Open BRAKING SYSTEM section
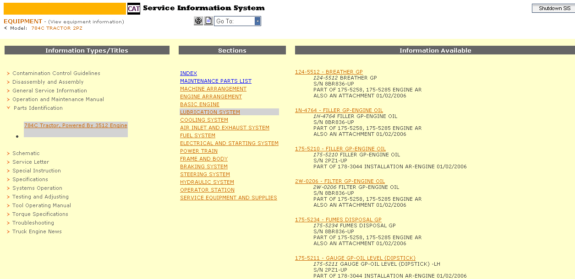575x279 pixels. 204,166
